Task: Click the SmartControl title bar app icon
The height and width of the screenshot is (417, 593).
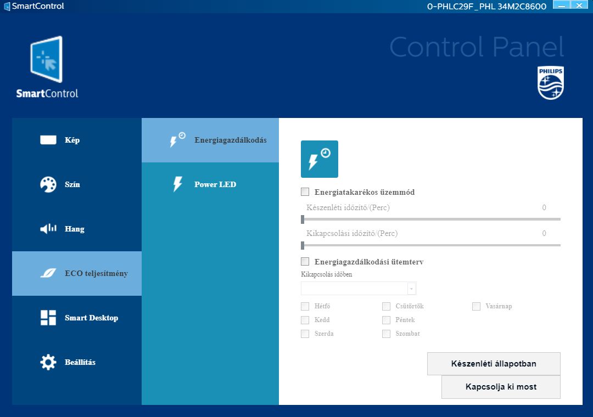Action: [7, 7]
